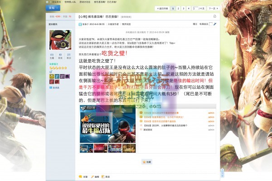
Task: Click the moon and star rank icons
Action: (x=58, y=68)
